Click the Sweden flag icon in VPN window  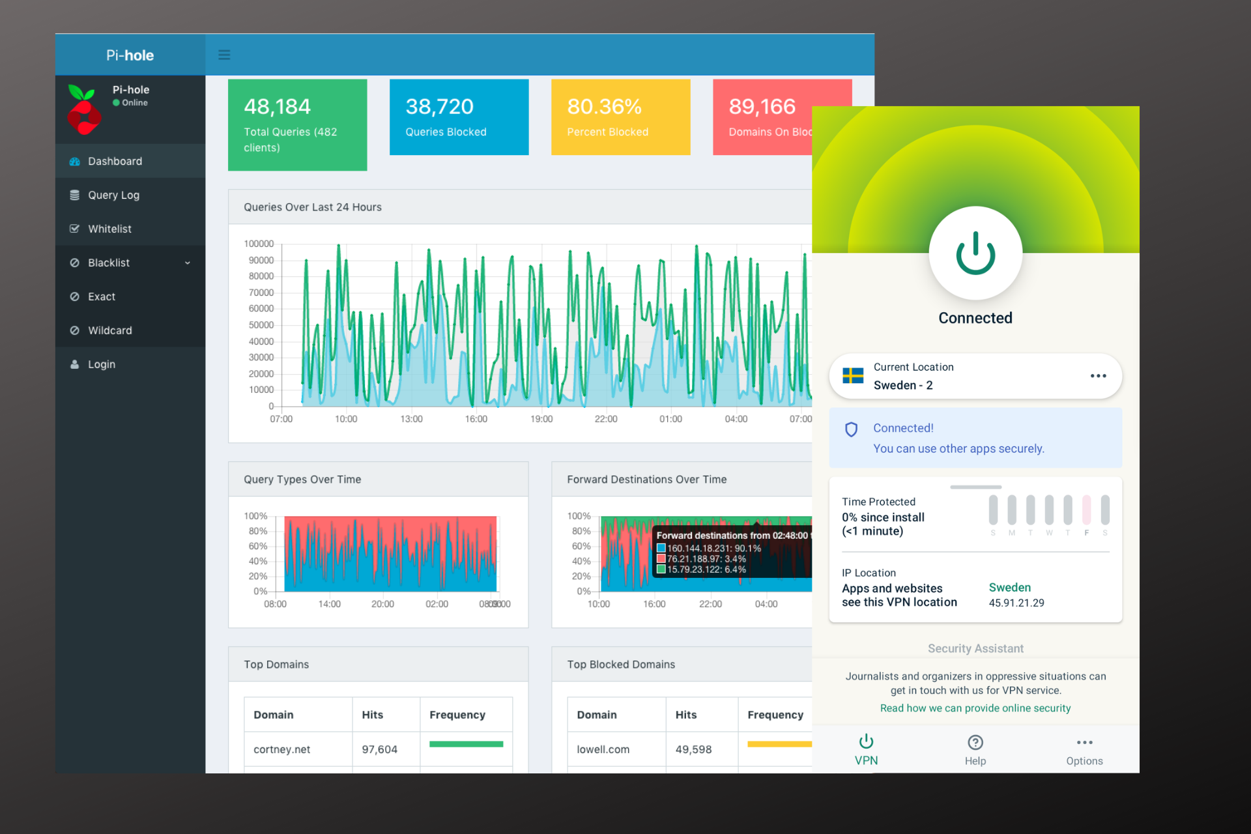pyautogui.click(x=853, y=376)
